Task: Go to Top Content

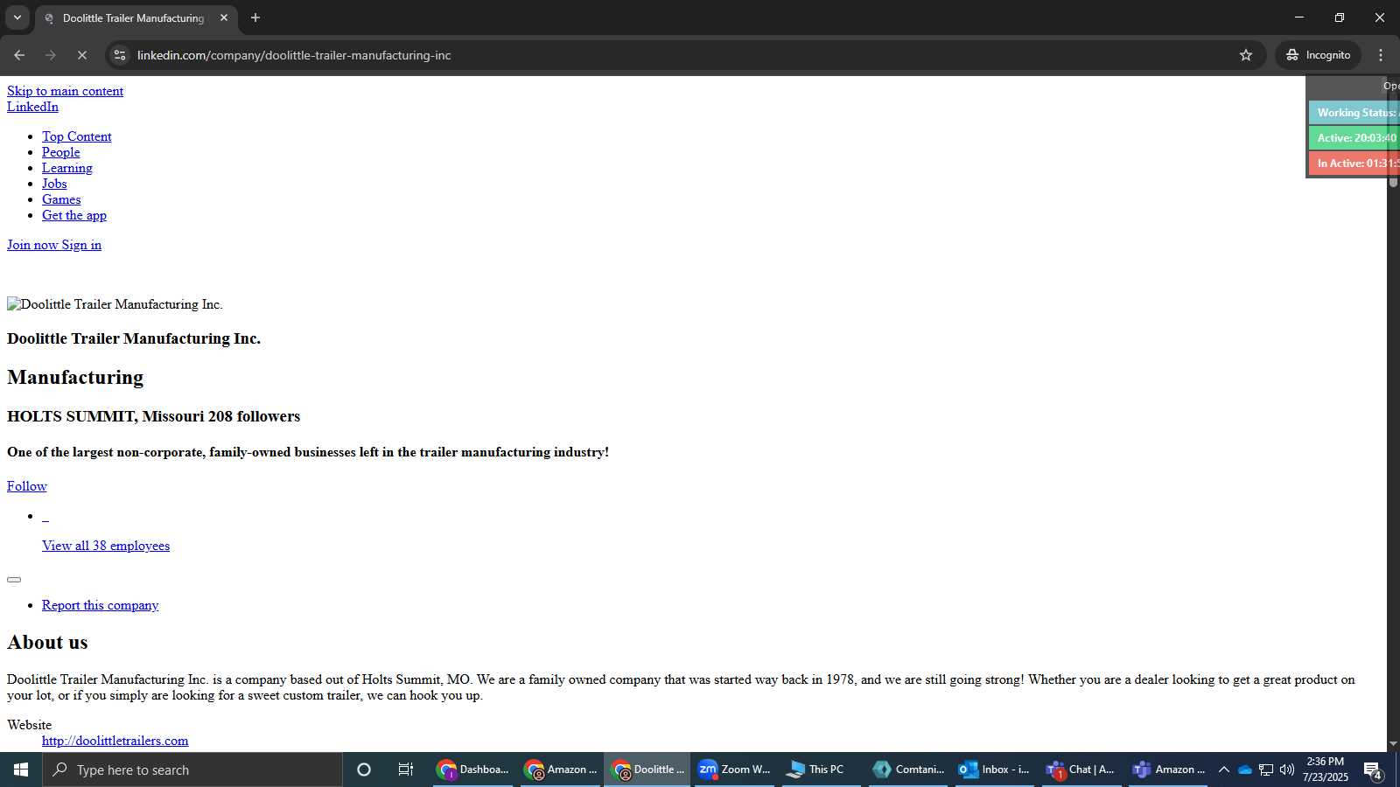Action: point(77,136)
